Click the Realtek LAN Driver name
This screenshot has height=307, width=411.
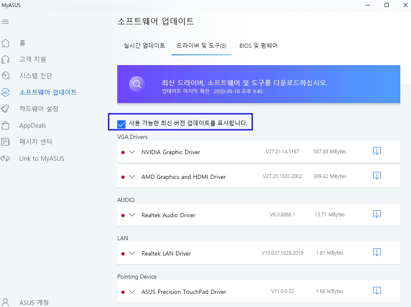[166, 253]
